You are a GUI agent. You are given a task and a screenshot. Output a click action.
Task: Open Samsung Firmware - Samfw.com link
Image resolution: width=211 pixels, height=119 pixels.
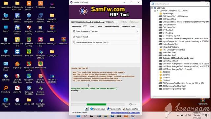coord(125,113)
